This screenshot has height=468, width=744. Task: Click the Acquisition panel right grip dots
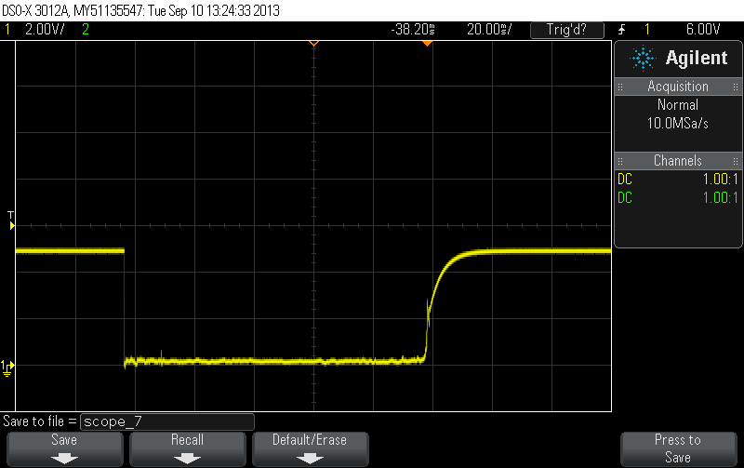click(x=736, y=87)
